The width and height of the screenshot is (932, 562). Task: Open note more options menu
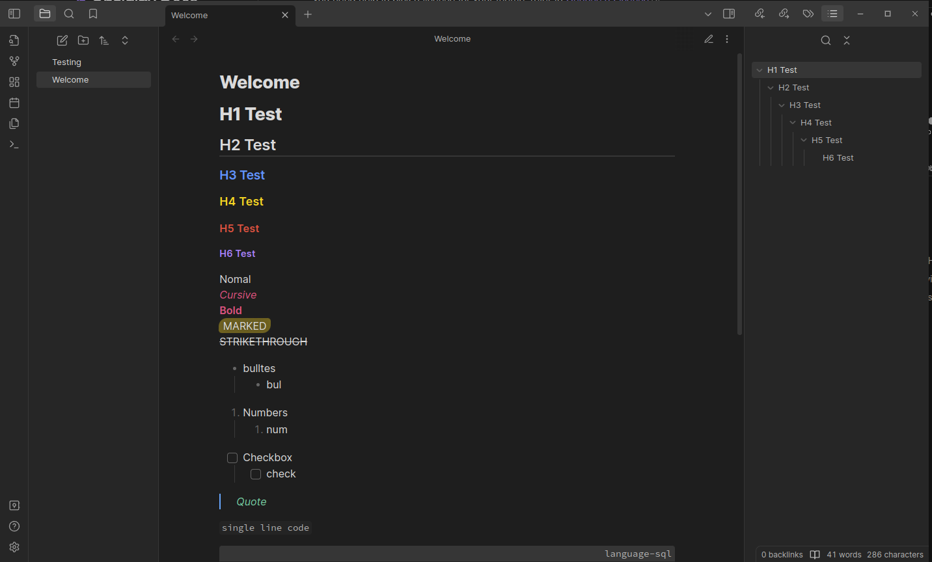coord(727,39)
